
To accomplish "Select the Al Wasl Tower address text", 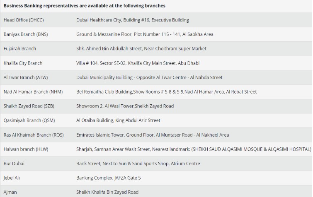I will coord(125,106).
